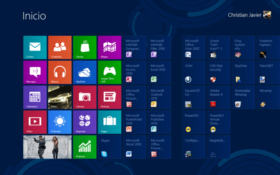Image resolution: width=280 pixels, height=175 pixels.
Task: Launch the Paint.NET tile
Action: [x=268, y=72]
